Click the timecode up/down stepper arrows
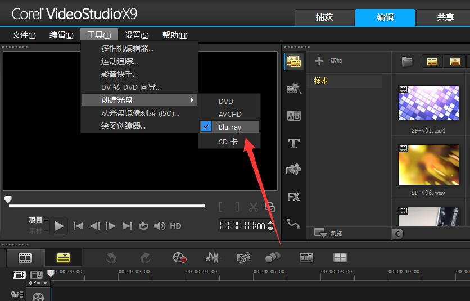The height and width of the screenshot is (301, 470). [x=270, y=226]
